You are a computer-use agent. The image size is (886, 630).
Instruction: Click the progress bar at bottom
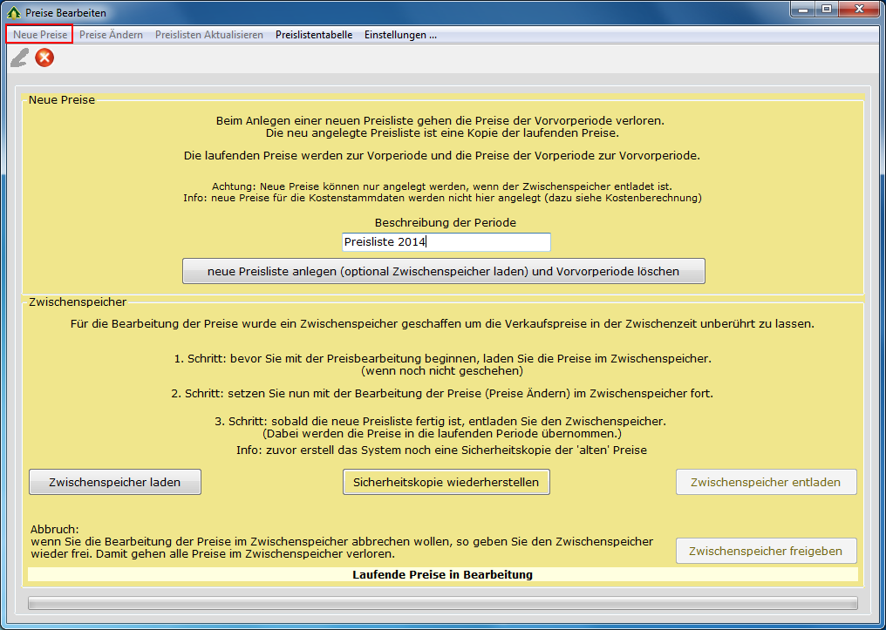pyautogui.click(x=443, y=603)
